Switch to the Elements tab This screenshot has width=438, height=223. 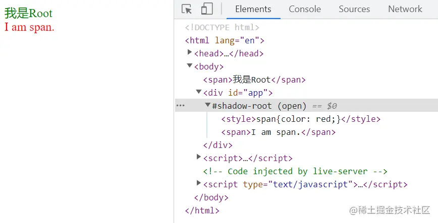(253, 9)
